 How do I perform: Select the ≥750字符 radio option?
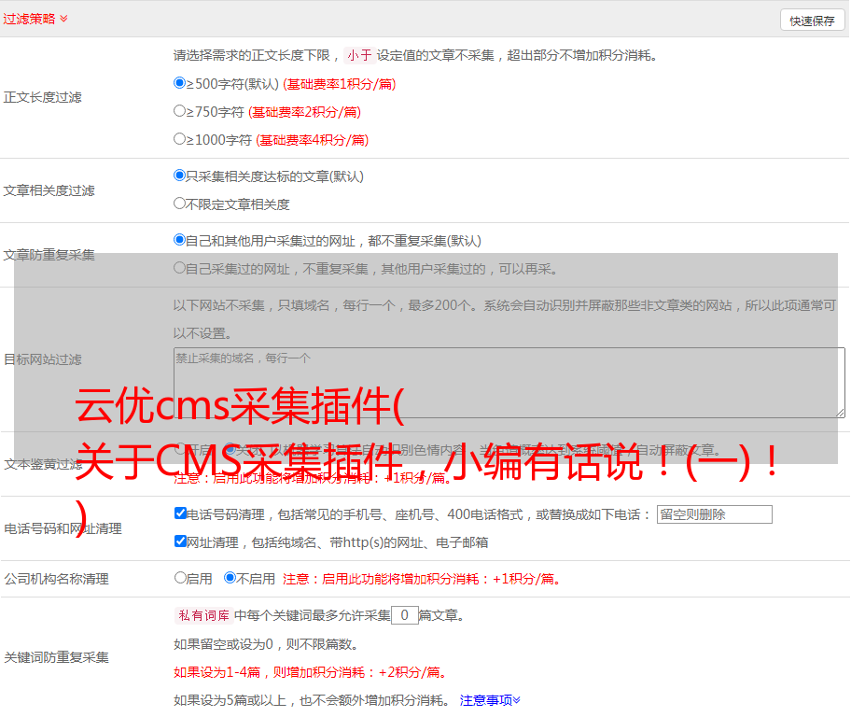point(179,111)
